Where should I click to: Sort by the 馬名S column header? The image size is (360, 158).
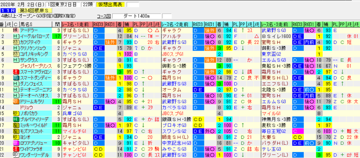tap(35, 24)
